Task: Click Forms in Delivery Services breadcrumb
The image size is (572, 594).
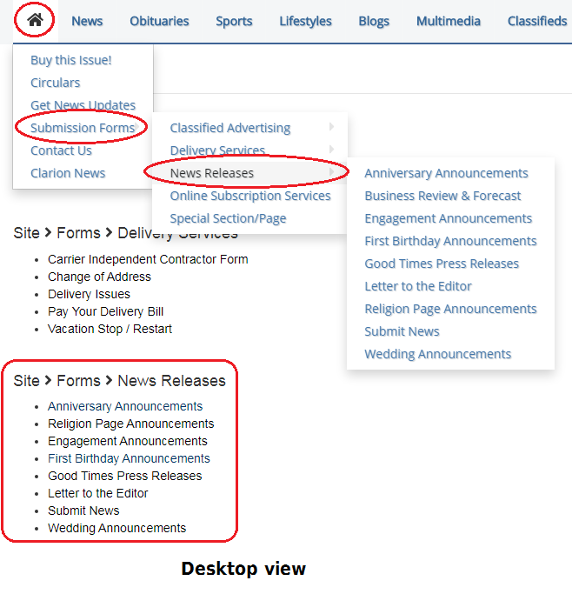Action: tap(78, 233)
